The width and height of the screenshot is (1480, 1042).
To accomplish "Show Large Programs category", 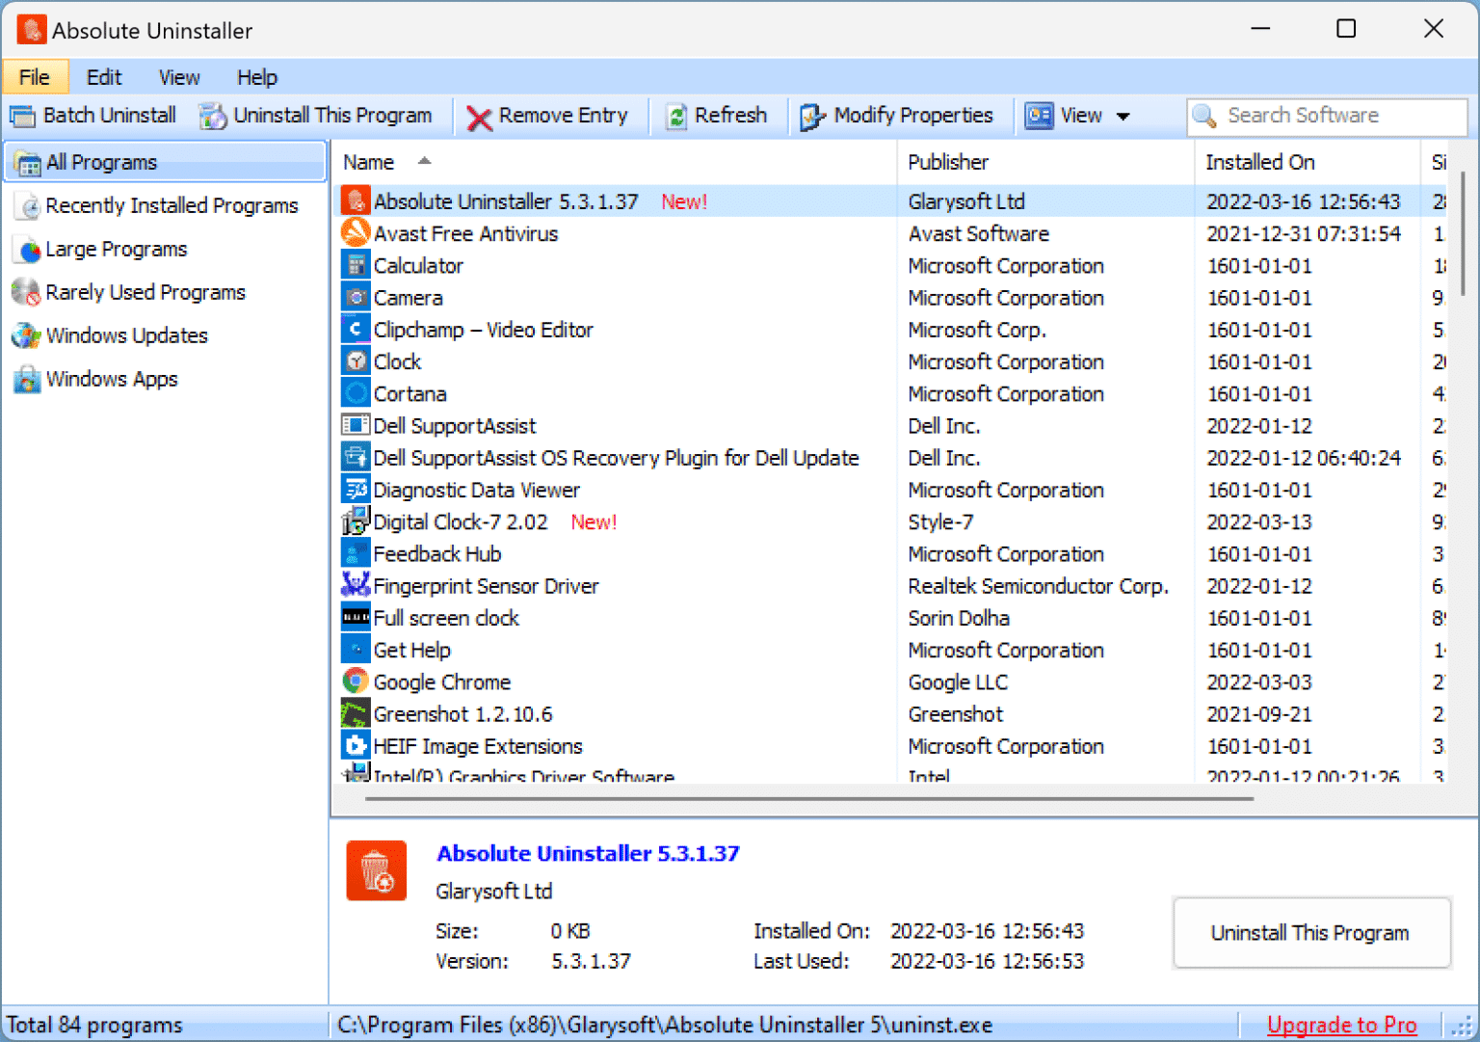I will pos(116,249).
